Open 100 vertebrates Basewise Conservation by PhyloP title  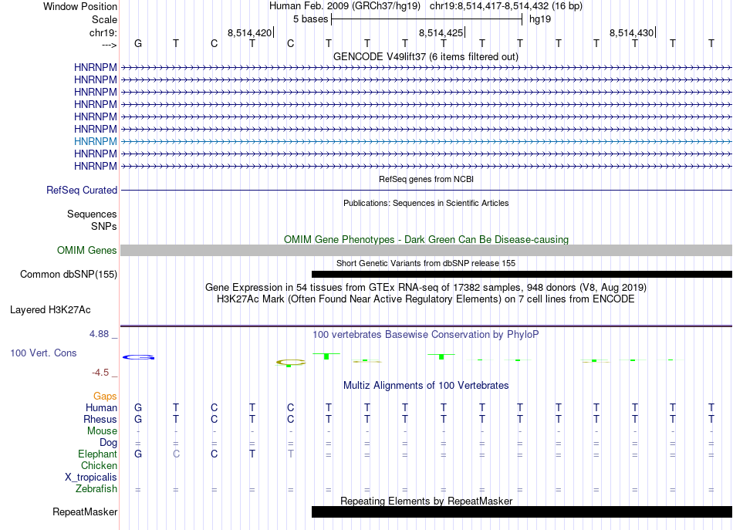click(425, 335)
